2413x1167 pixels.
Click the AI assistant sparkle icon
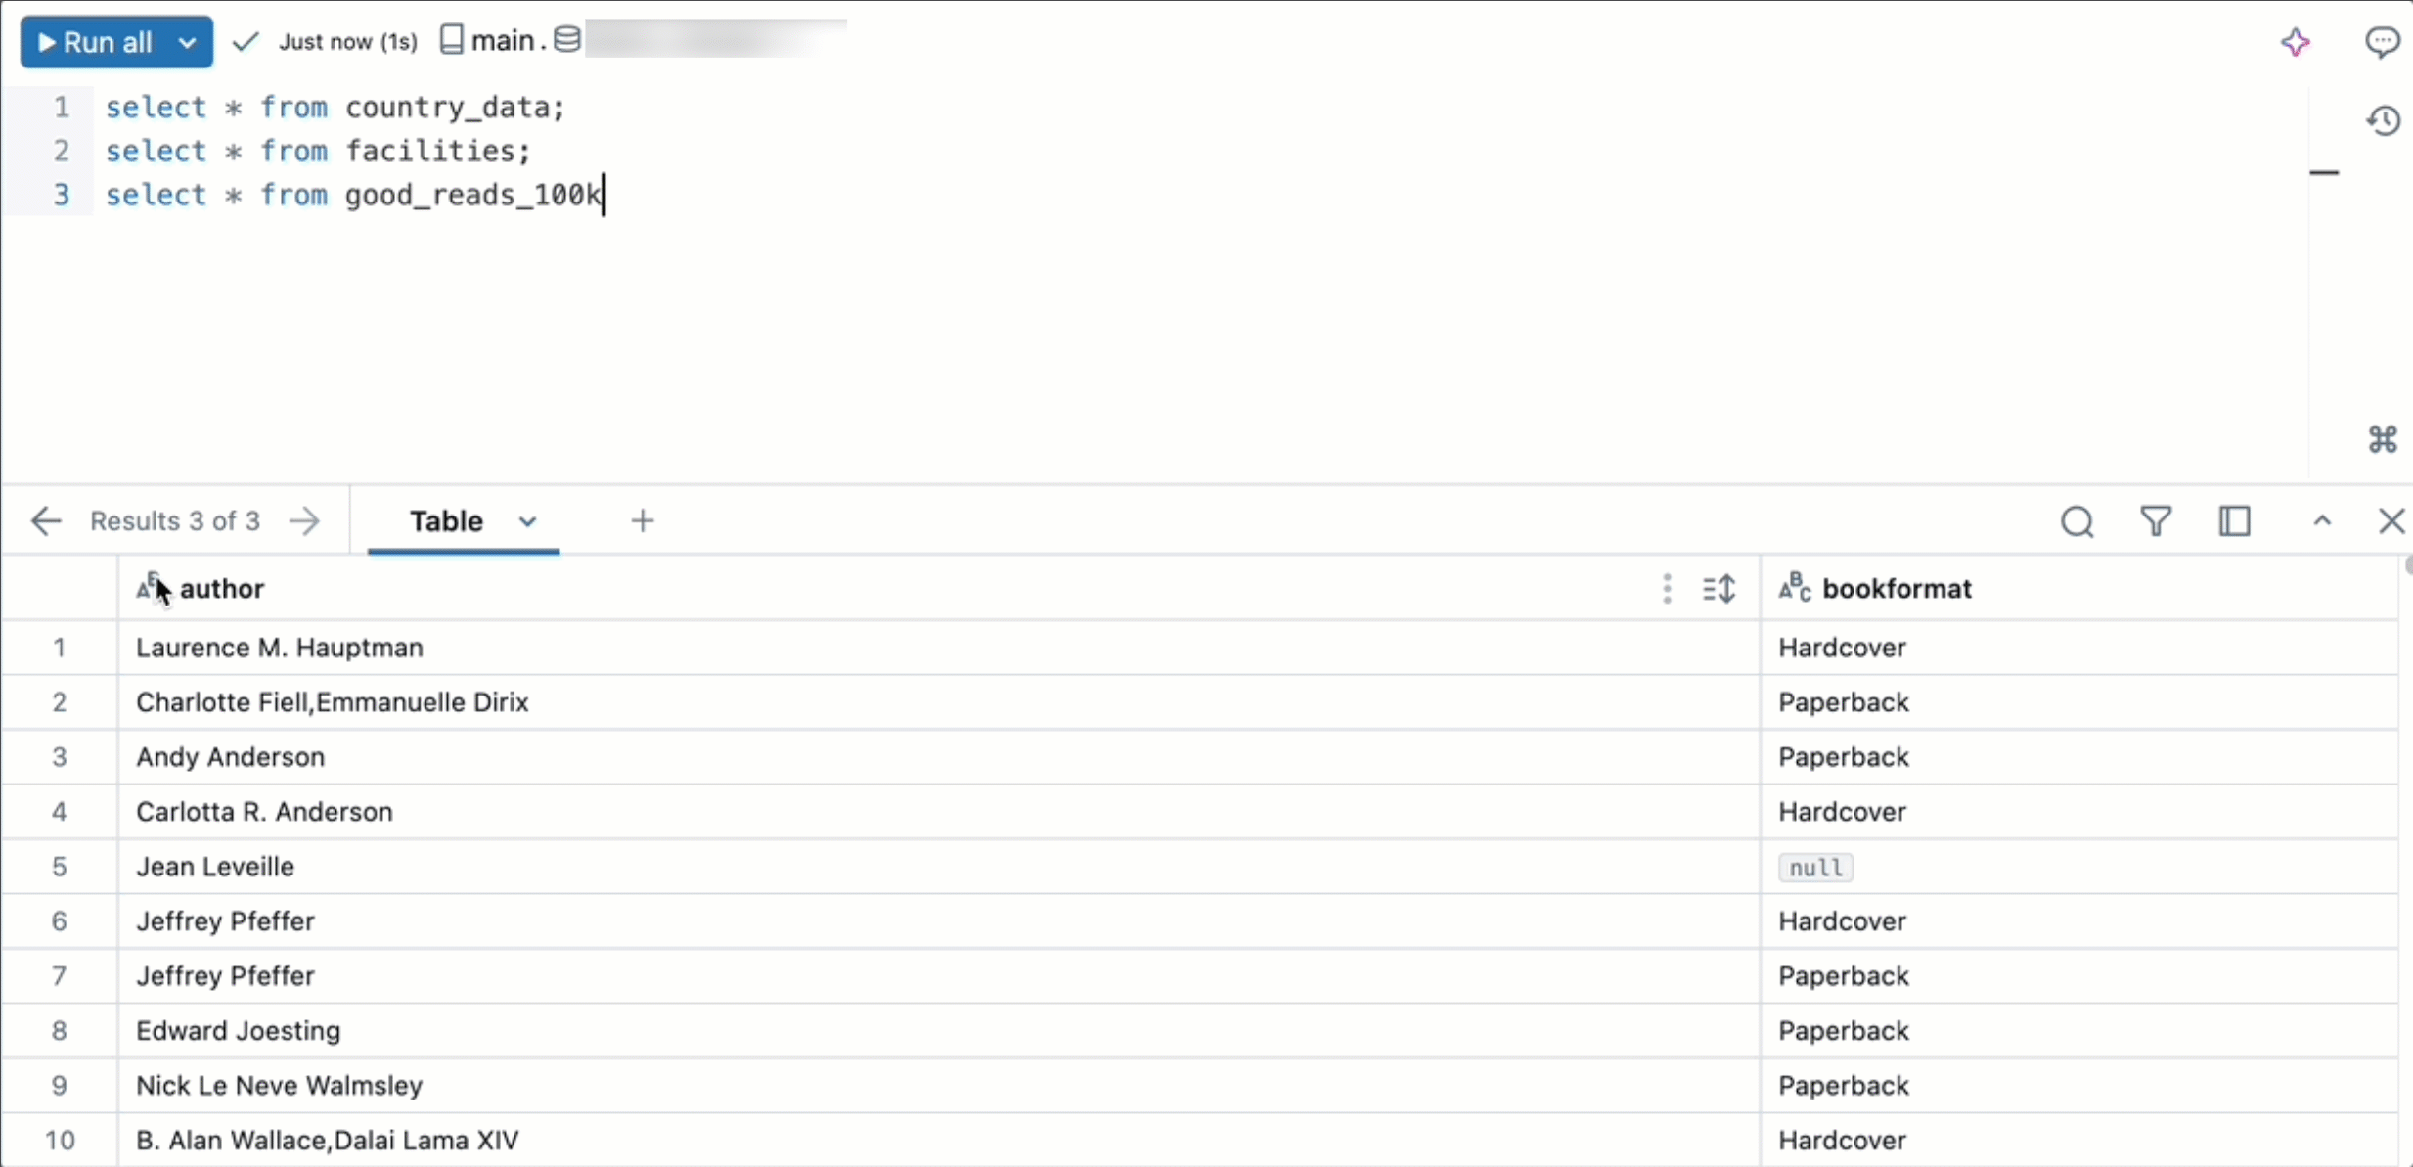pos(2296,41)
